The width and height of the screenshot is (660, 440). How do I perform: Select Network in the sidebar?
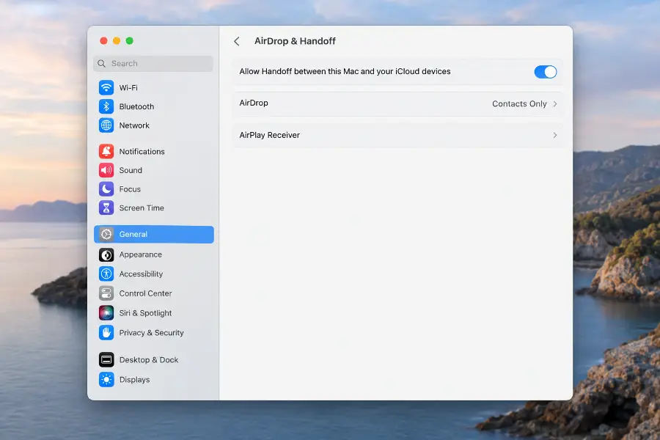pyautogui.click(x=134, y=125)
